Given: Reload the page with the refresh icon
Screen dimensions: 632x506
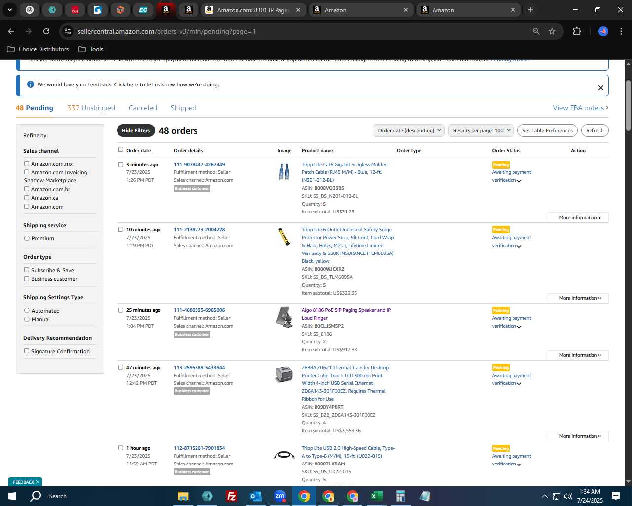Looking at the screenshot, I should (x=46, y=31).
